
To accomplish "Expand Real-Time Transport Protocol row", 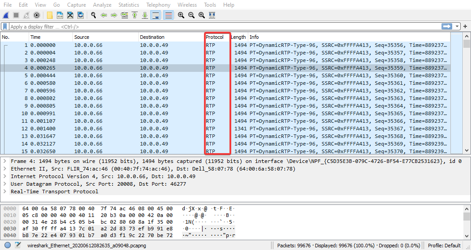I will pos(5,191).
